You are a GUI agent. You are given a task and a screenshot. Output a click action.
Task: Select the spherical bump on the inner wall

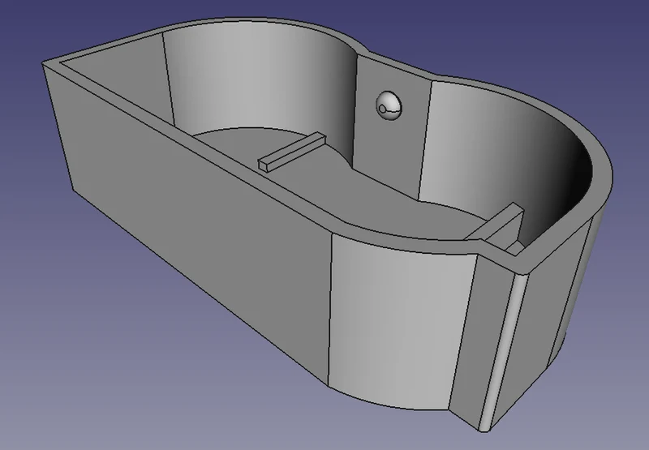pyautogui.click(x=389, y=106)
